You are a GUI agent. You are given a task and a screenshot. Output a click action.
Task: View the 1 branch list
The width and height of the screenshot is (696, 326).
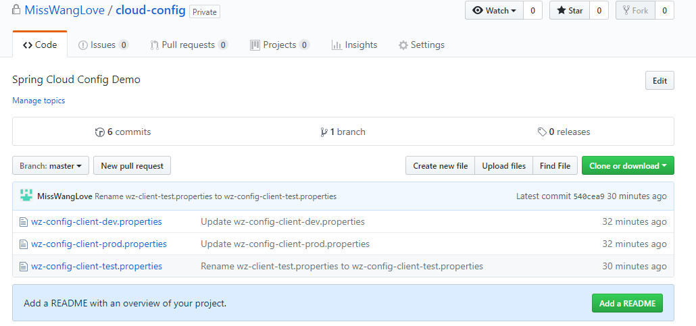coord(343,132)
